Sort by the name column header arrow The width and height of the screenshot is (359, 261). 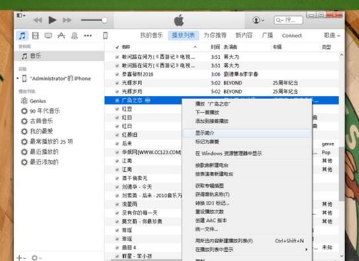click(x=195, y=47)
